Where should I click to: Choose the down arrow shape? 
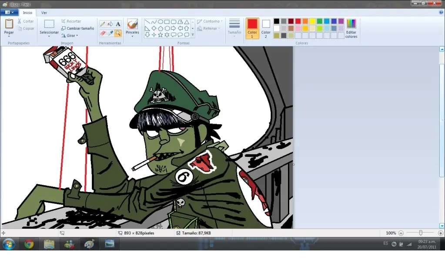pos(147,35)
